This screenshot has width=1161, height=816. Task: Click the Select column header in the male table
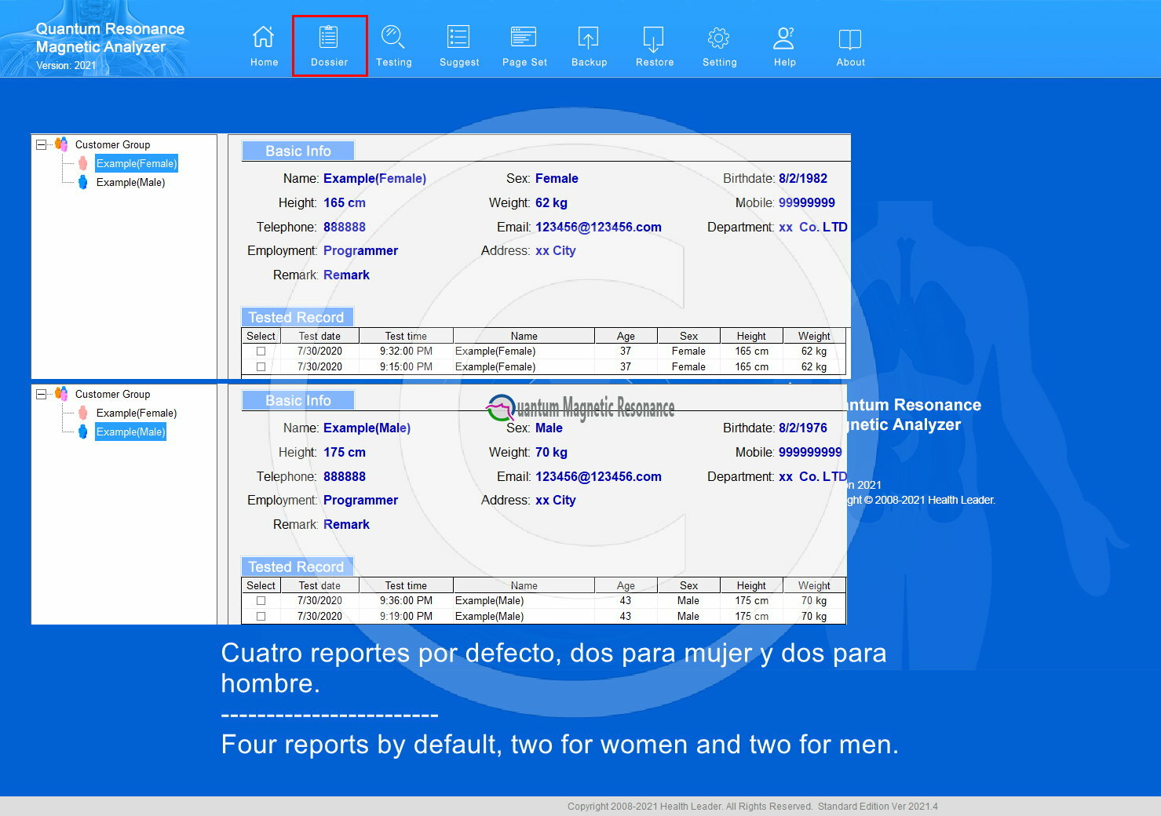click(261, 585)
